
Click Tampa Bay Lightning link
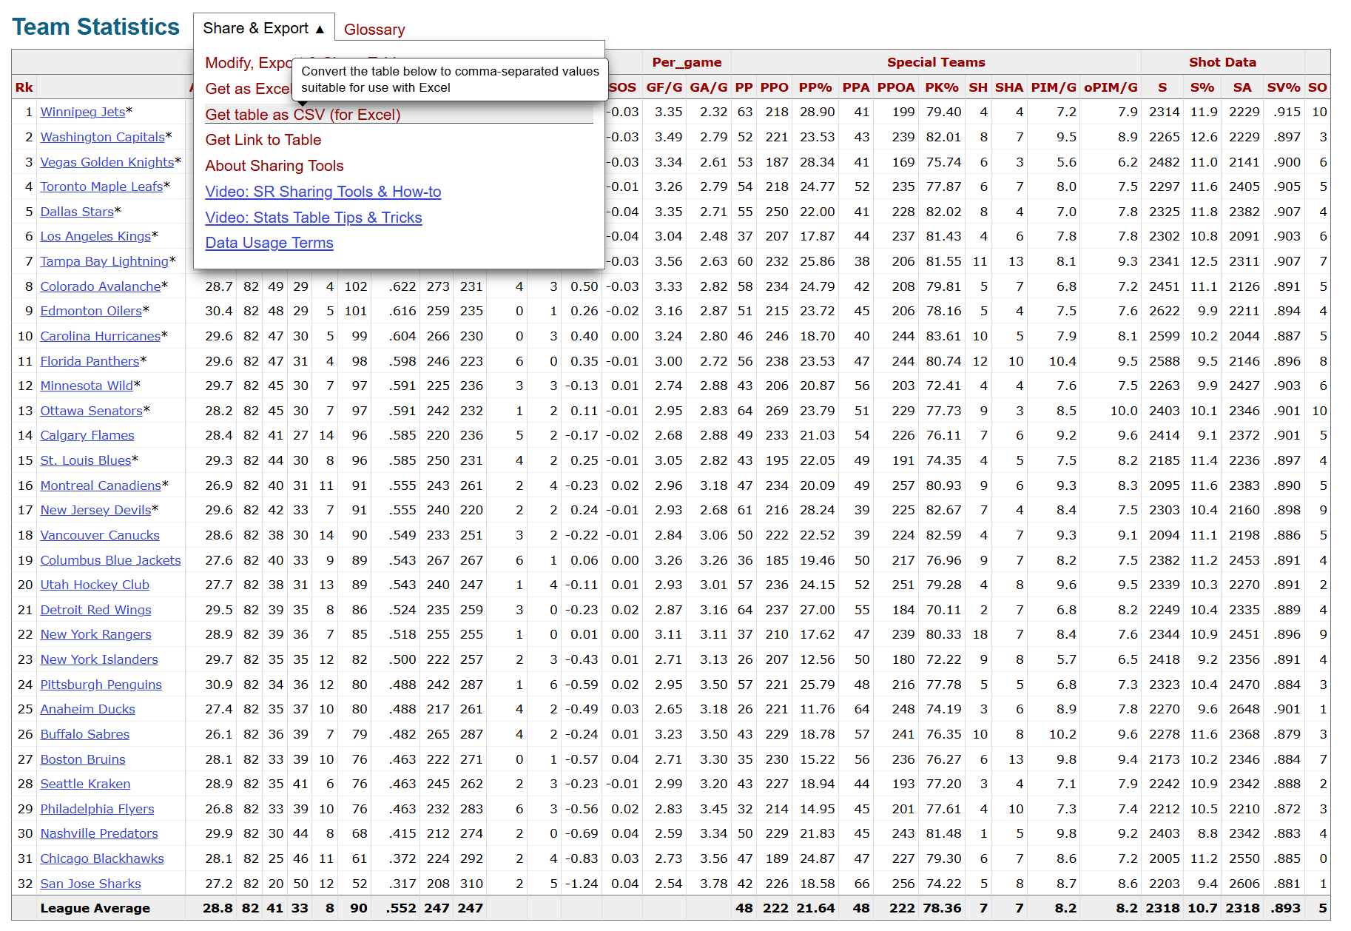pyautogui.click(x=104, y=261)
